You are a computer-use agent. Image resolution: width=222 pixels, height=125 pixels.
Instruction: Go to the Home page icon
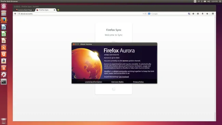click(x=207, y=14)
